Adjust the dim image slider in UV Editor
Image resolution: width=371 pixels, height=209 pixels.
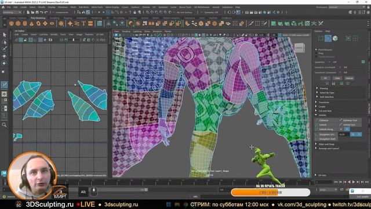pos(74,40)
